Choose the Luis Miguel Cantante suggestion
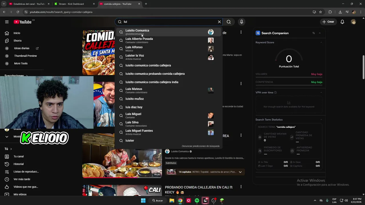 pos(169,115)
